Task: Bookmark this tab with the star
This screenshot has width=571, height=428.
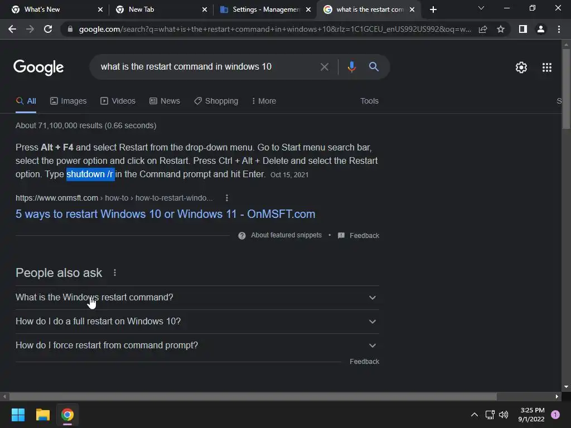Action: (501, 29)
